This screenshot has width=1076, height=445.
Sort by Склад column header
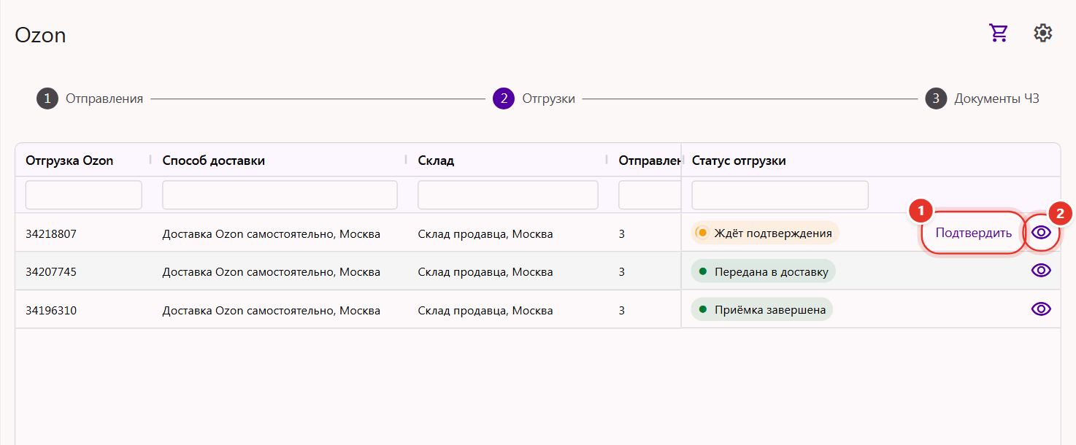click(x=436, y=160)
